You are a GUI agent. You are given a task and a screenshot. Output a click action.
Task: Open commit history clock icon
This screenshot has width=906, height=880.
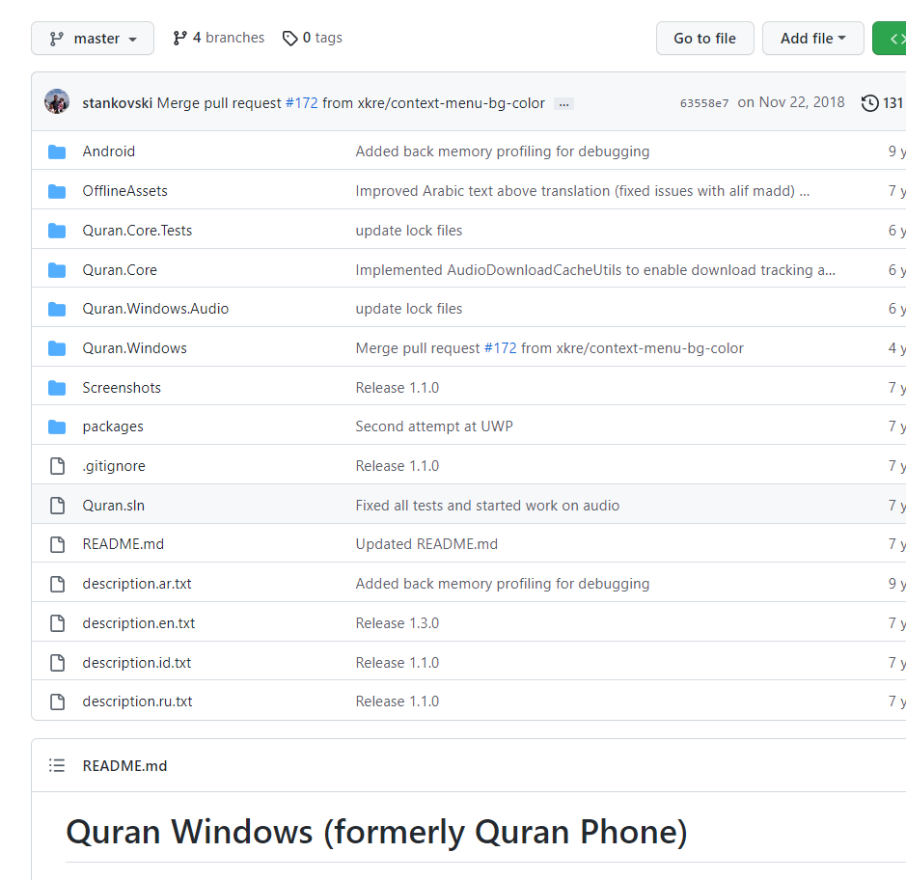click(869, 103)
